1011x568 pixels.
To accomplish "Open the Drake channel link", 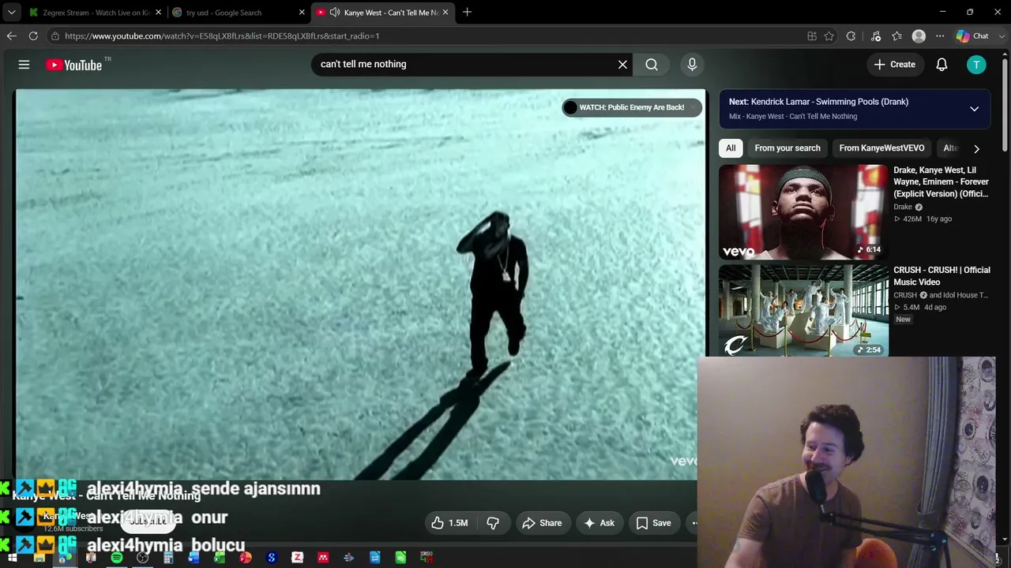I will (x=903, y=207).
